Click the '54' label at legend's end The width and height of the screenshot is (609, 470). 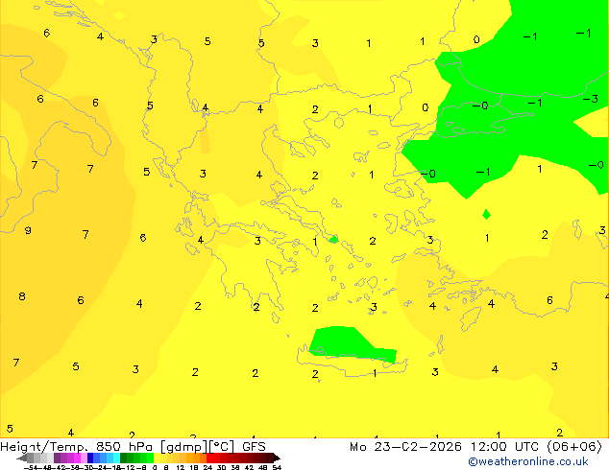coord(277,467)
